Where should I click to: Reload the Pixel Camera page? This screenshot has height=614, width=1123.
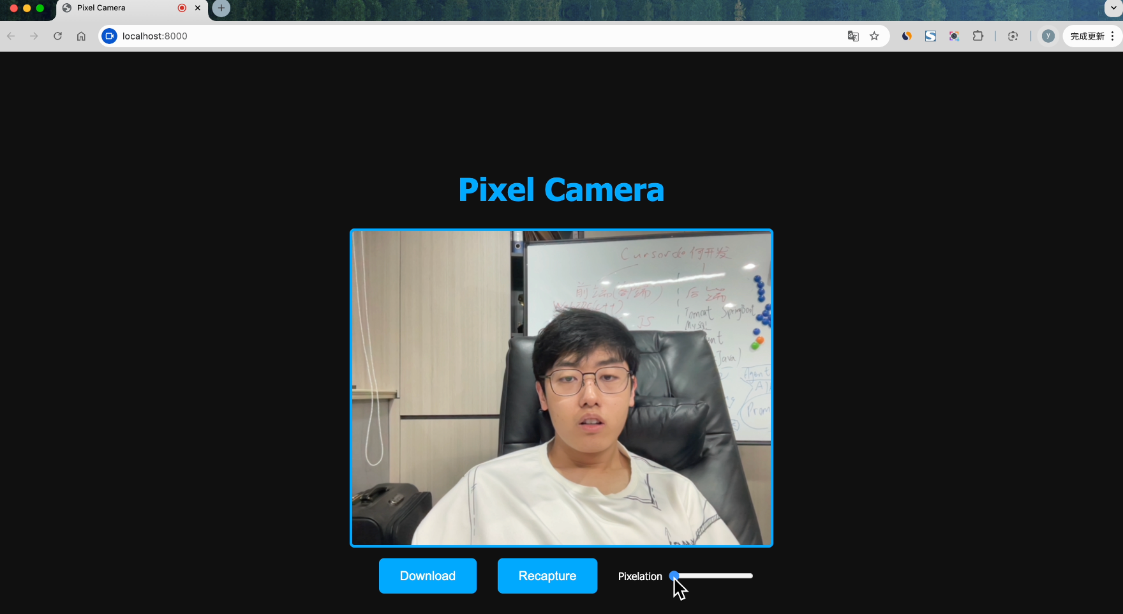point(58,36)
